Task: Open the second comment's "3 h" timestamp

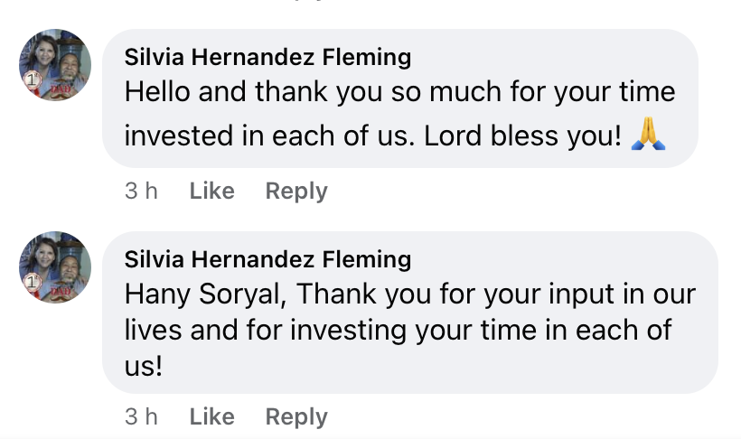Action: 141,416
